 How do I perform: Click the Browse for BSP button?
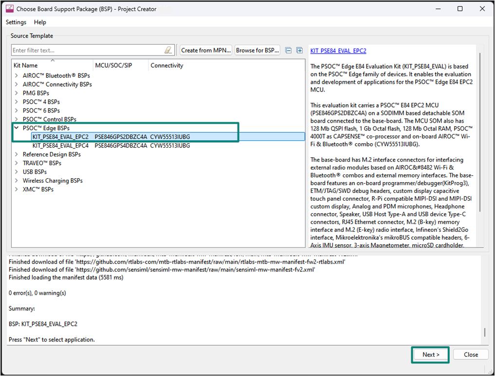tap(257, 50)
